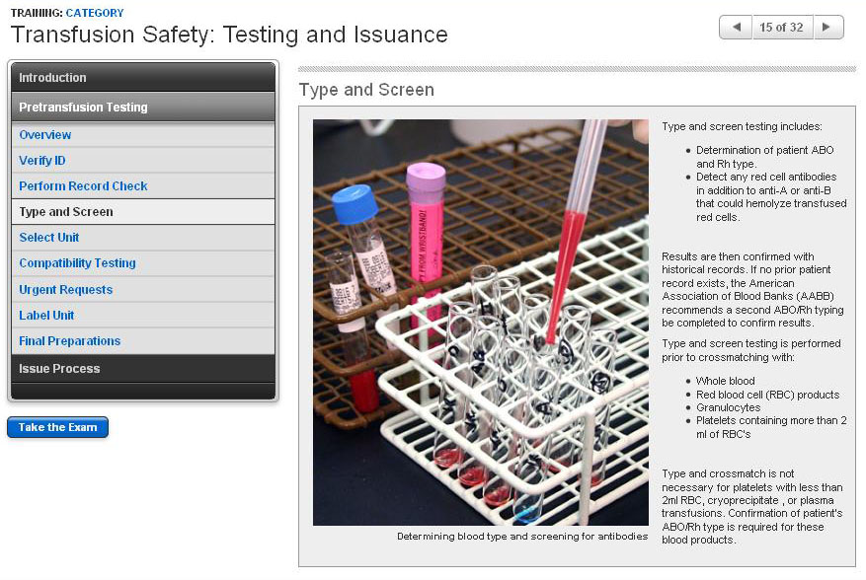This screenshot has width=866, height=580.
Task: Open the Compatibility Testing lesson
Action: pos(77,263)
